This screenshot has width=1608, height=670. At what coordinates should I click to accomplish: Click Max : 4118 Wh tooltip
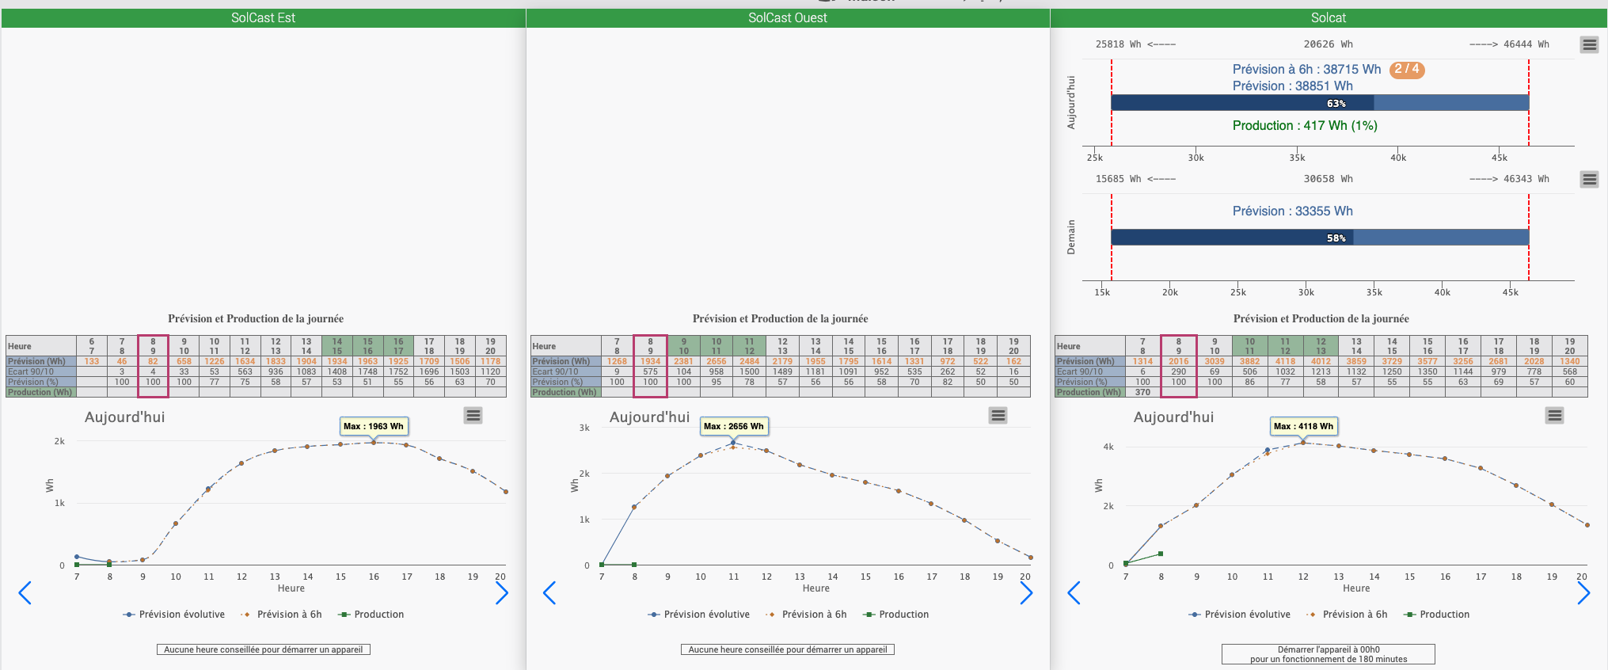point(1303,426)
